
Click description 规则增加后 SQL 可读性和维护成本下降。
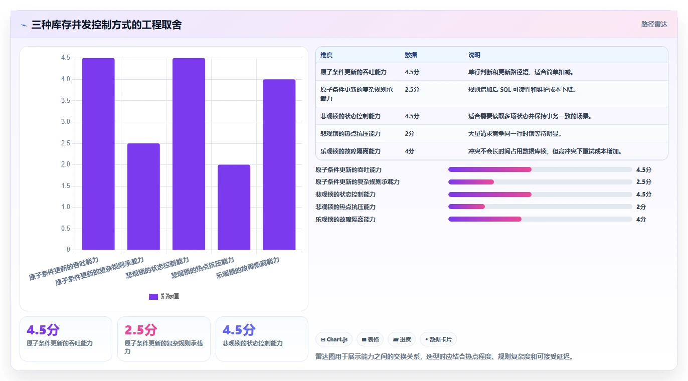[x=523, y=90]
